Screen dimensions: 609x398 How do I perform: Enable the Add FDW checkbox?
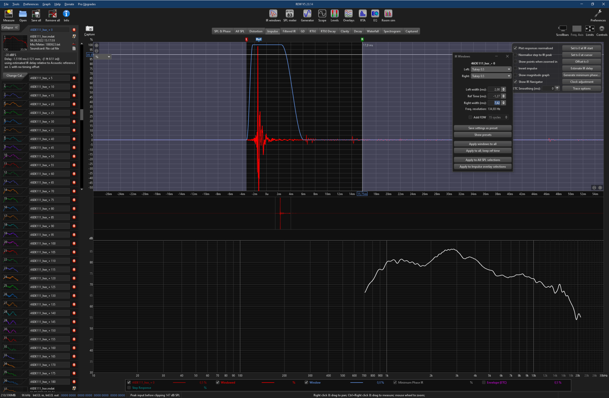click(x=470, y=117)
